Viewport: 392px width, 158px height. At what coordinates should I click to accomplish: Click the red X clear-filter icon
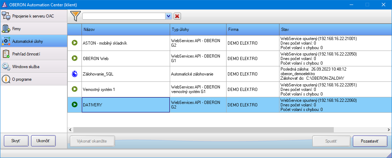coord(177,16)
